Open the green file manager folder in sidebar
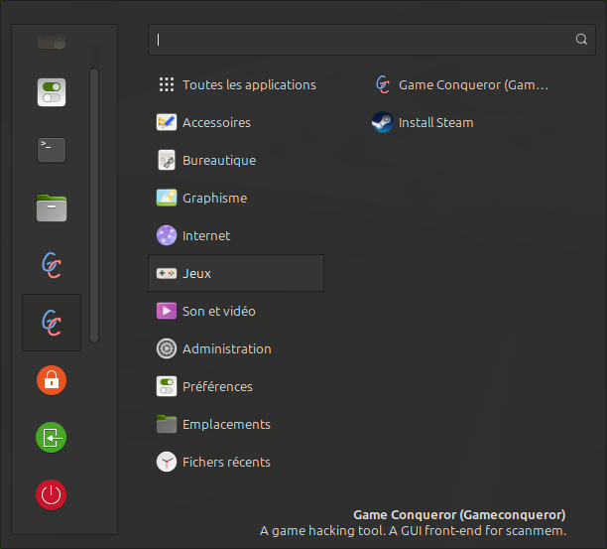The width and height of the screenshot is (607, 549). coord(52,207)
